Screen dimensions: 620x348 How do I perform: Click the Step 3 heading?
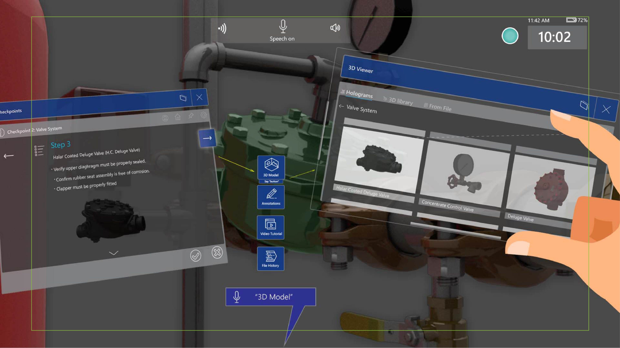coord(61,145)
